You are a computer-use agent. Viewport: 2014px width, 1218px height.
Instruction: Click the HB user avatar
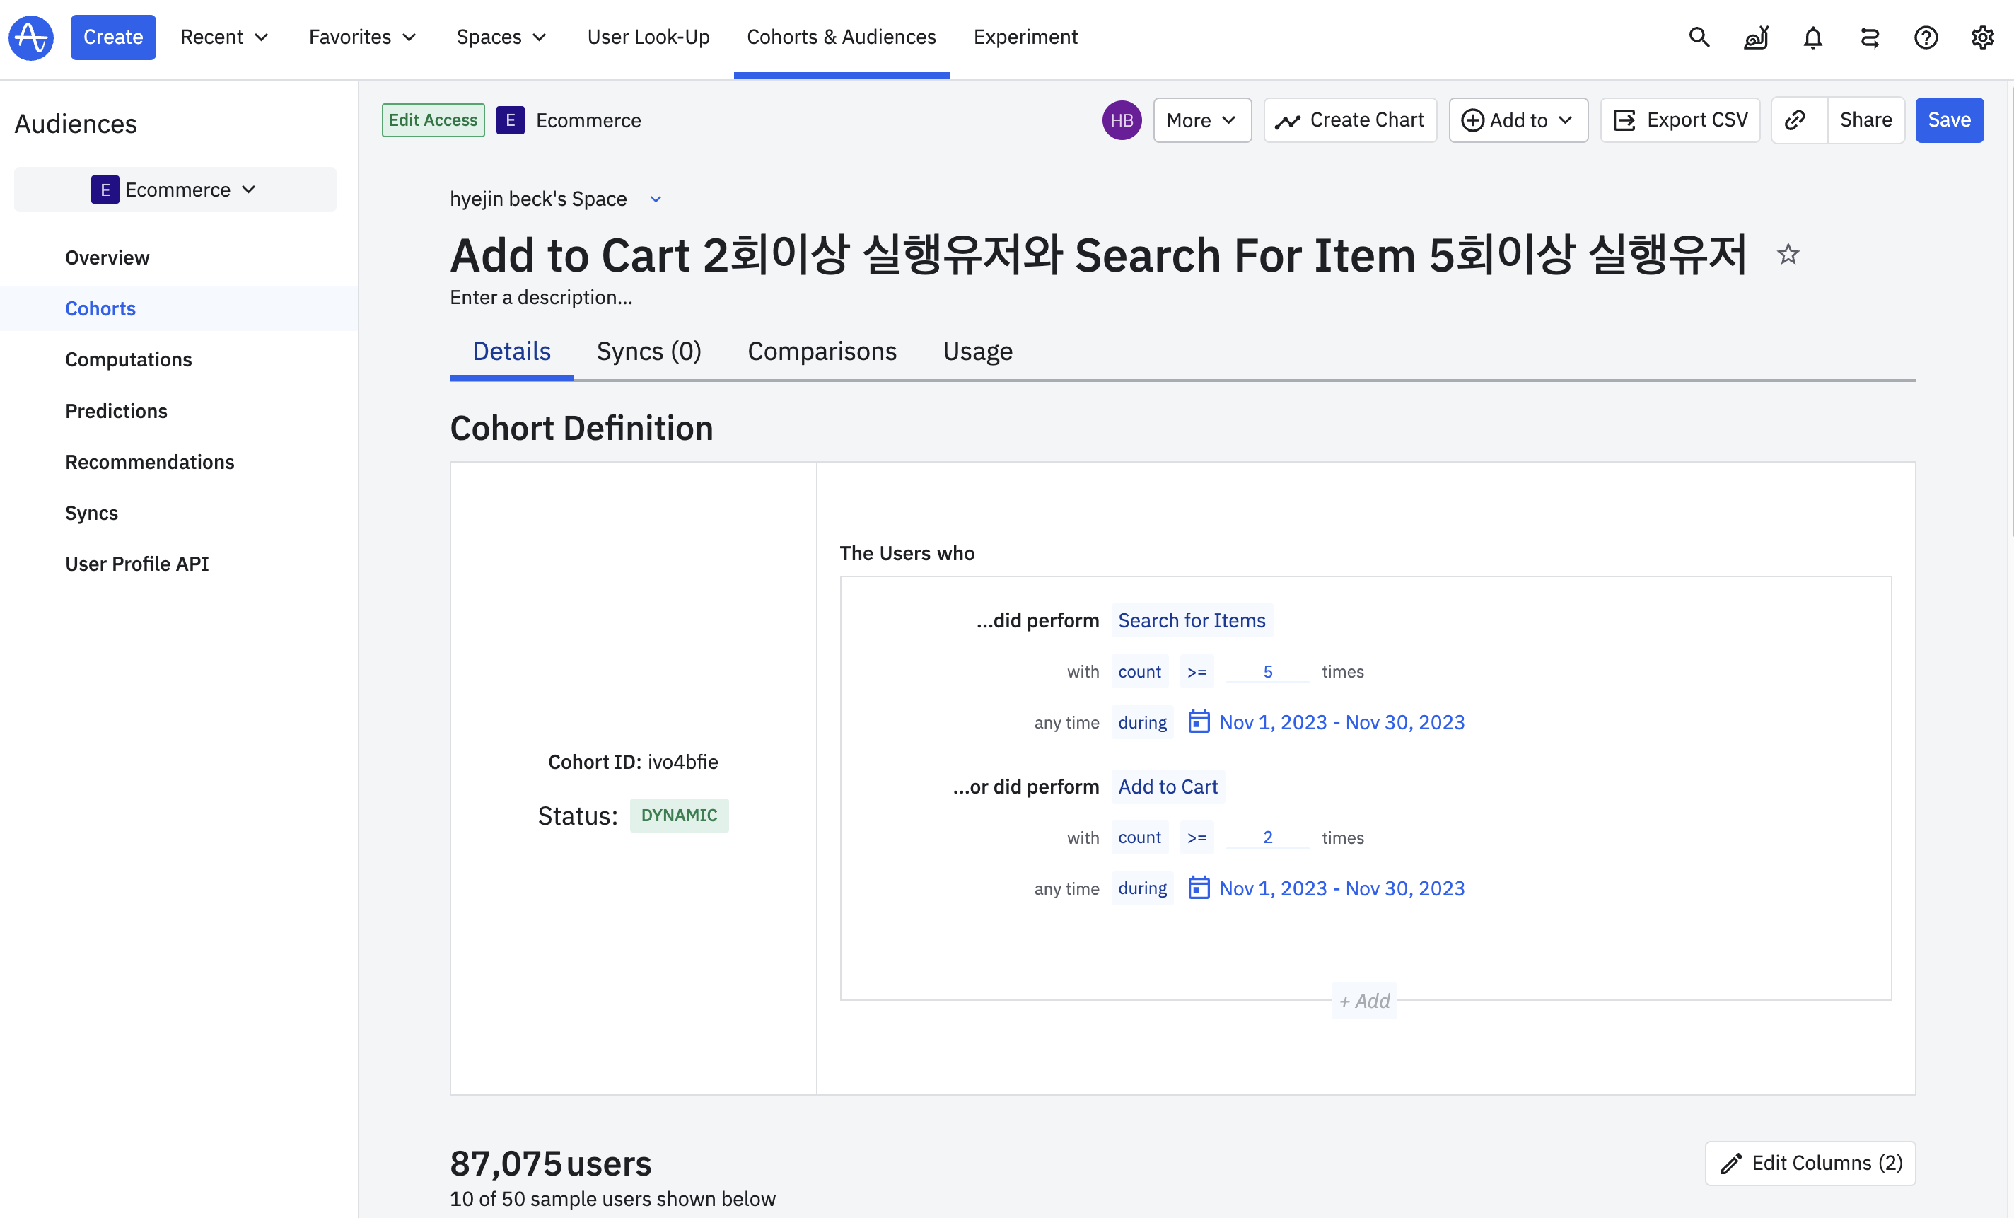click(1122, 120)
